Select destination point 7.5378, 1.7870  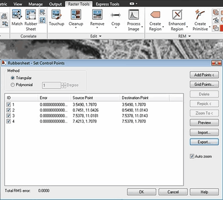click(x=134, y=121)
